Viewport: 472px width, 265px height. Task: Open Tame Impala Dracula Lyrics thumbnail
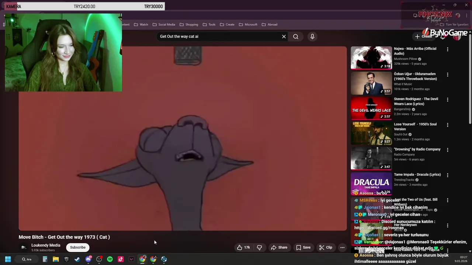371,183
